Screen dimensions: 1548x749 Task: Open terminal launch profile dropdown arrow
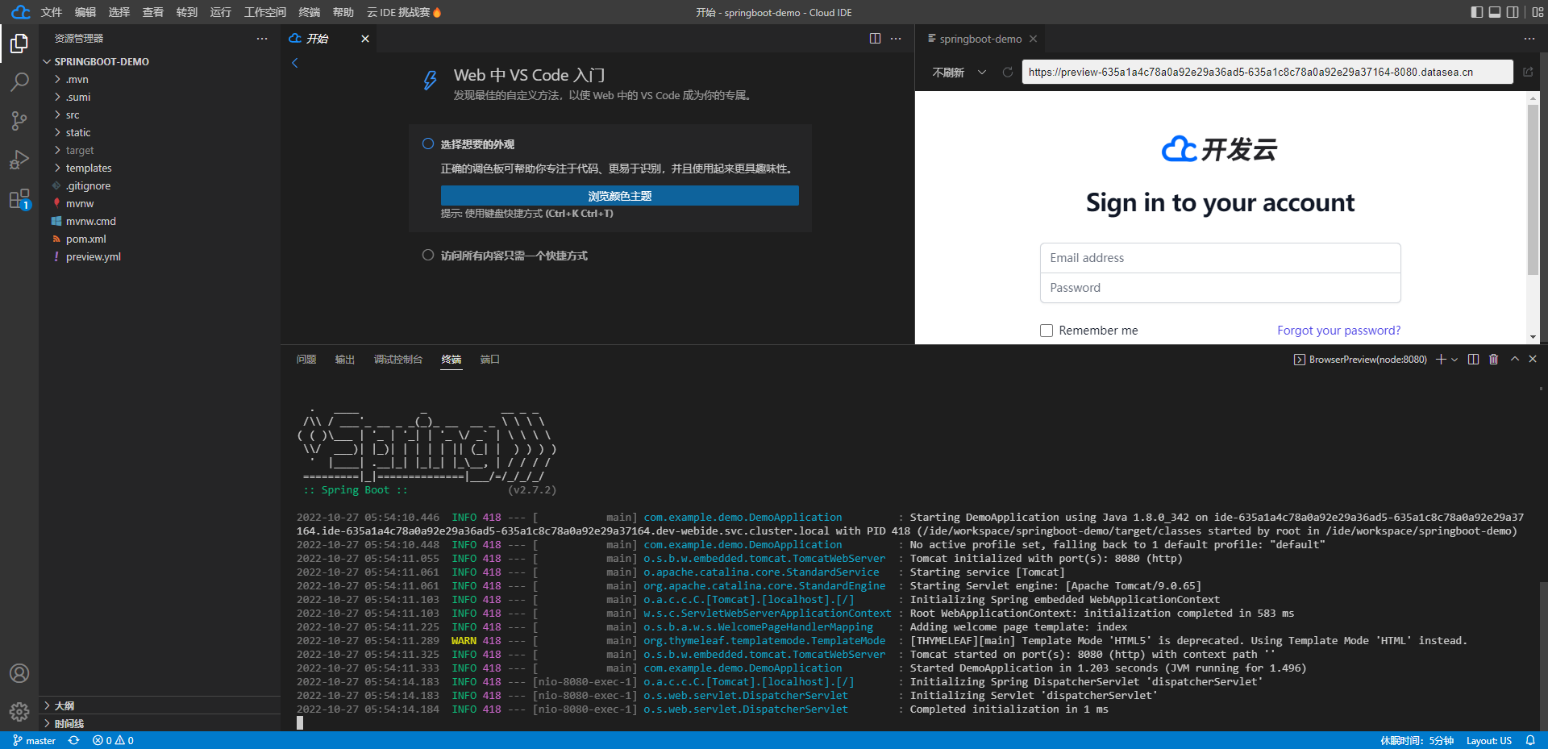(x=1454, y=360)
